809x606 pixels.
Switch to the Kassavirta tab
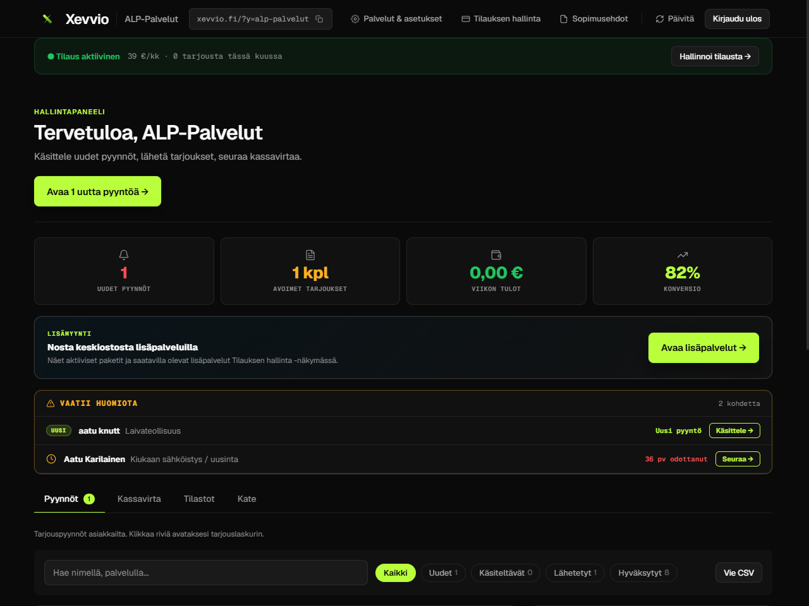pyautogui.click(x=139, y=499)
